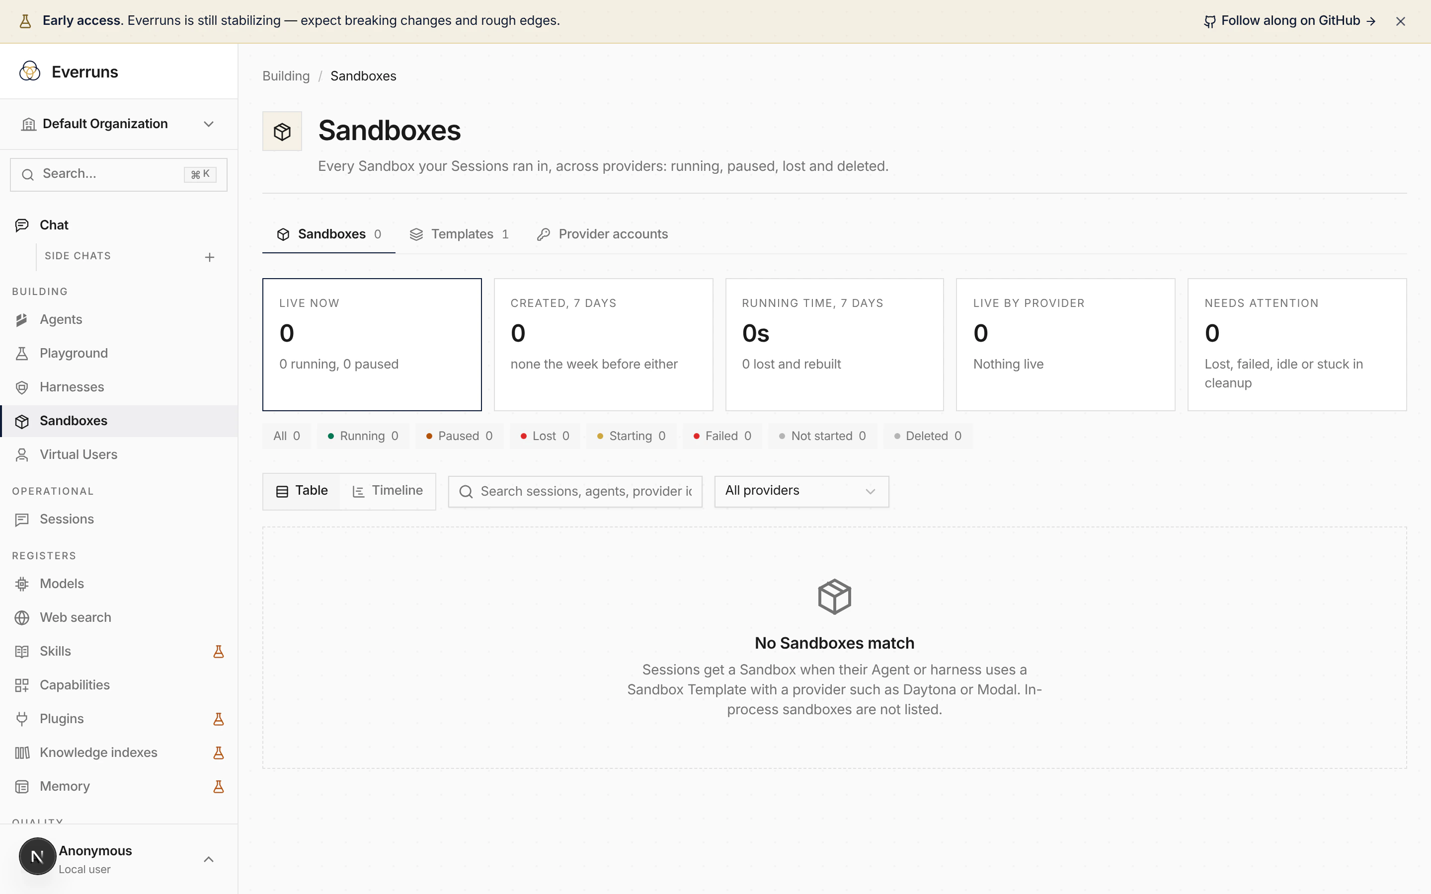Image resolution: width=1431 pixels, height=894 pixels.
Task: Open Sessions under Operational
Action: pos(118,519)
